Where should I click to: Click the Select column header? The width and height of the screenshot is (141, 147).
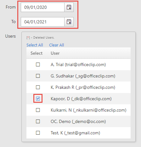coord(37,53)
